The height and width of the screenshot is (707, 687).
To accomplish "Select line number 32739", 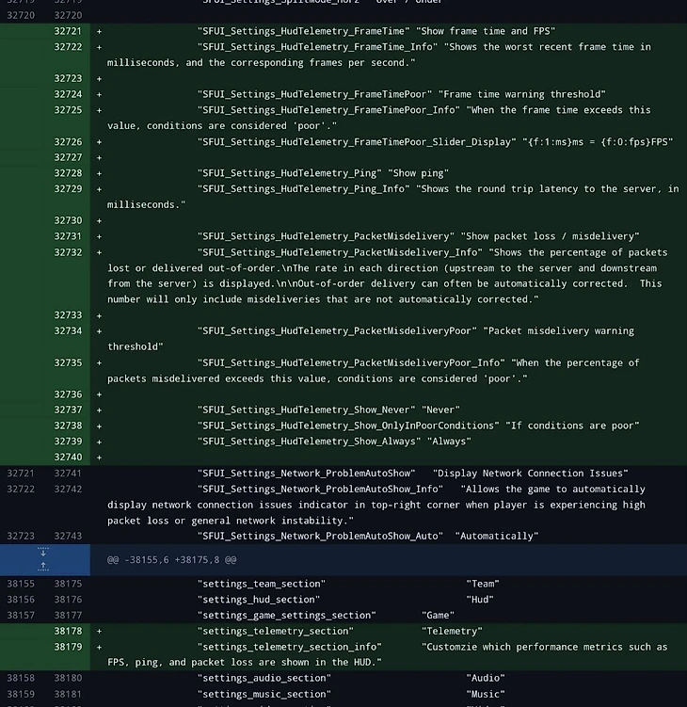I will pos(68,442).
